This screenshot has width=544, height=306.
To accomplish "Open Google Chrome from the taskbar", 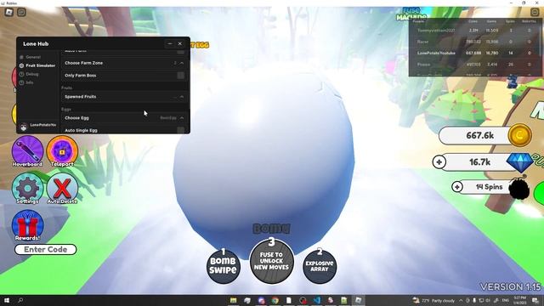I will (275, 300).
